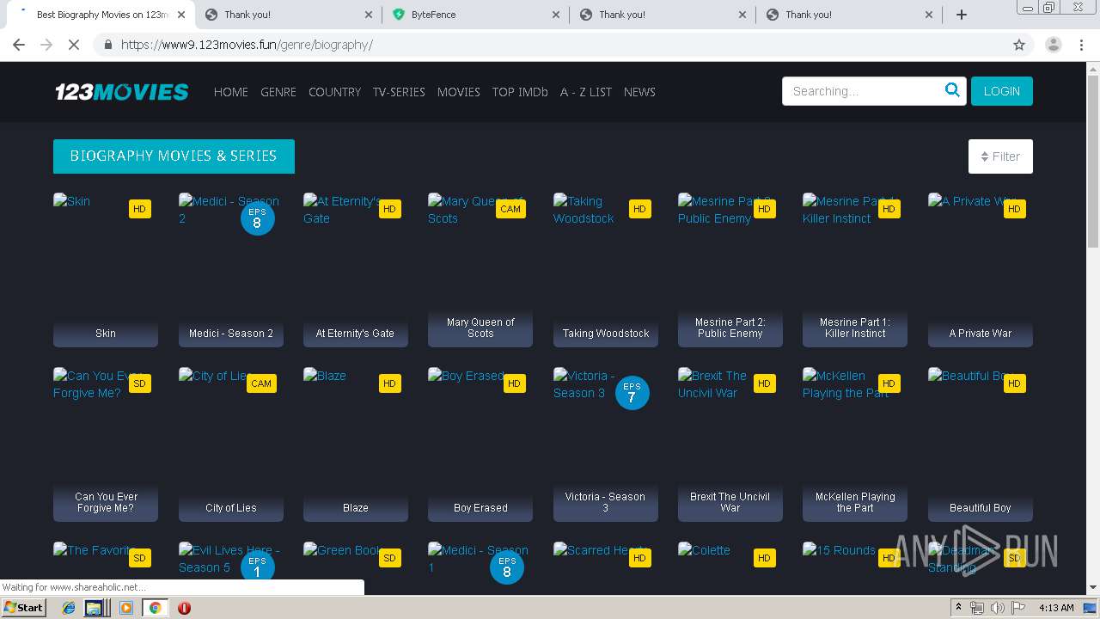Image resolution: width=1100 pixels, height=619 pixels.
Task: Open the Chrome profile avatar
Action: tap(1053, 45)
